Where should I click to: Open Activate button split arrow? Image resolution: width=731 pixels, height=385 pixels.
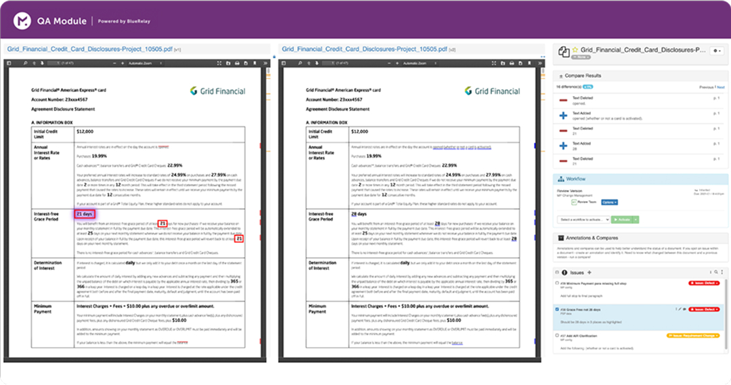click(x=636, y=219)
